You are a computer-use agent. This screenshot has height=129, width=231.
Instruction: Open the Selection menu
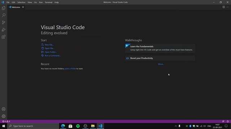(x=21, y=3)
